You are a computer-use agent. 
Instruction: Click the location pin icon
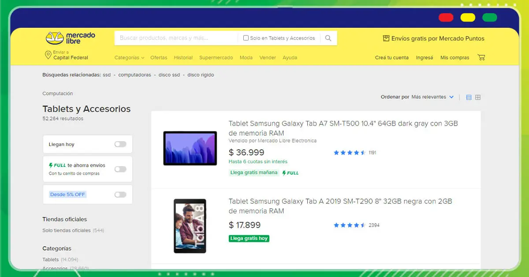tap(48, 55)
